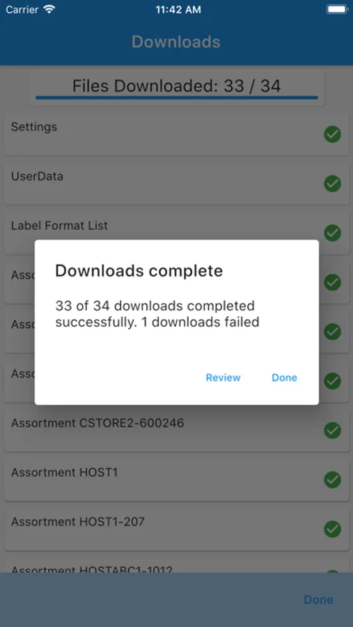Tap the Downloads header title
This screenshot has width=353, height=627.
(x=176, y=42)
